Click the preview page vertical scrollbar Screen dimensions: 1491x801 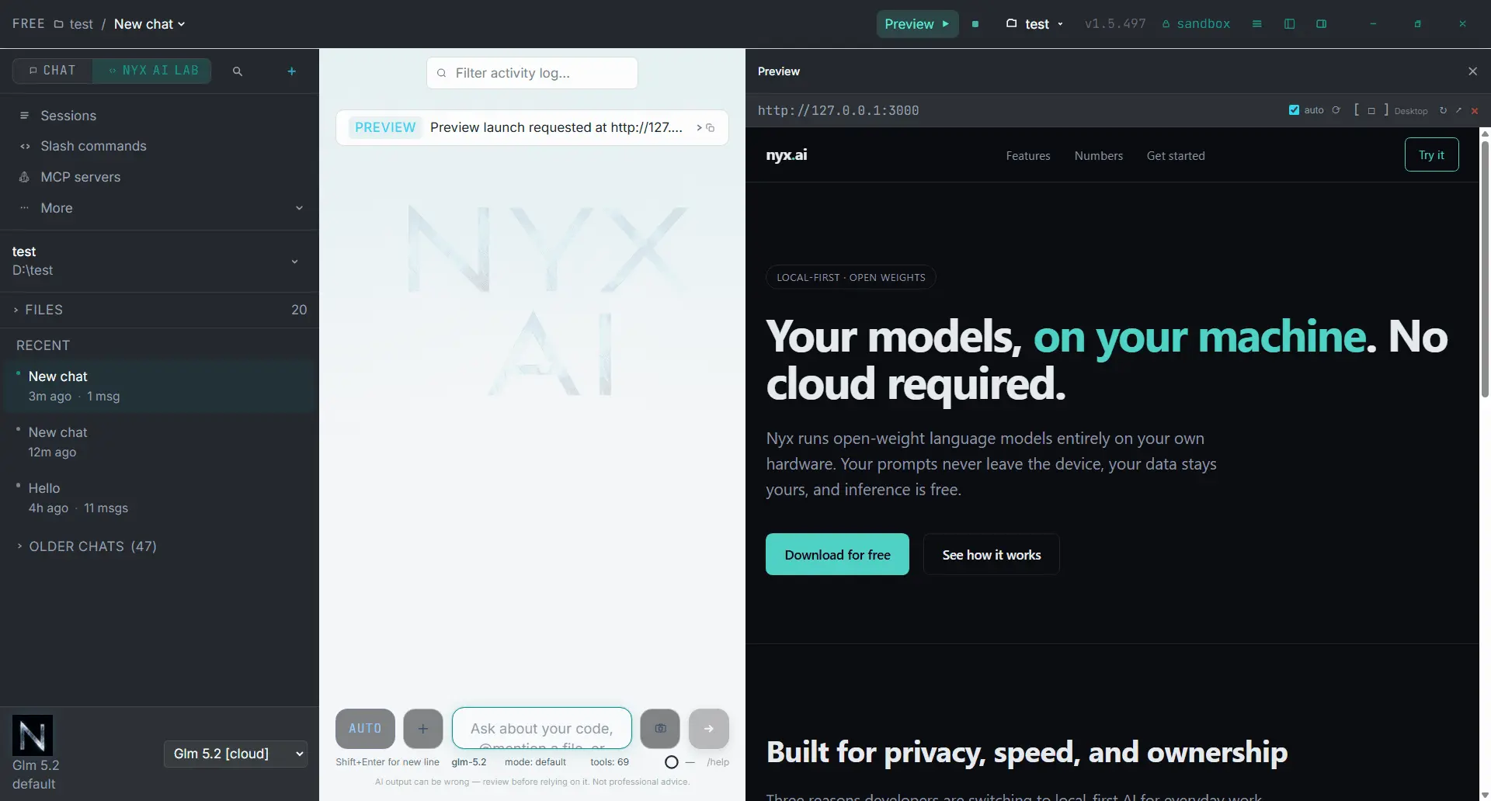1485,268
